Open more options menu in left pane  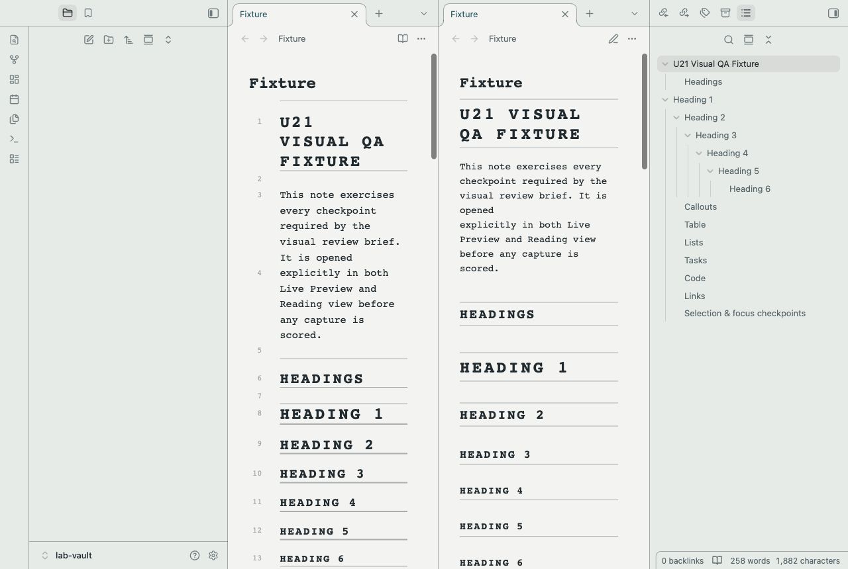(x=421, y=38)
